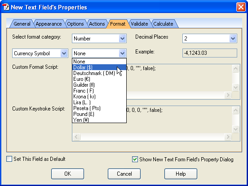Click the Help button

click(x=181, y=174)
